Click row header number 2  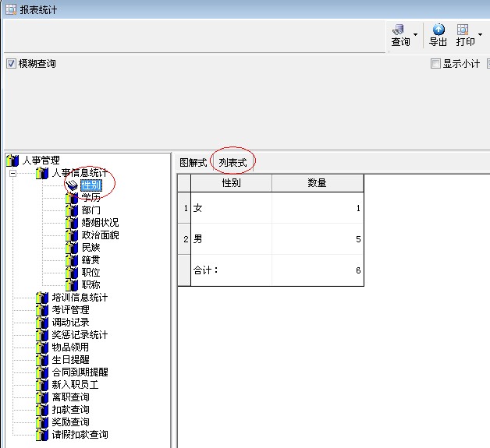[x=184, y=239]
